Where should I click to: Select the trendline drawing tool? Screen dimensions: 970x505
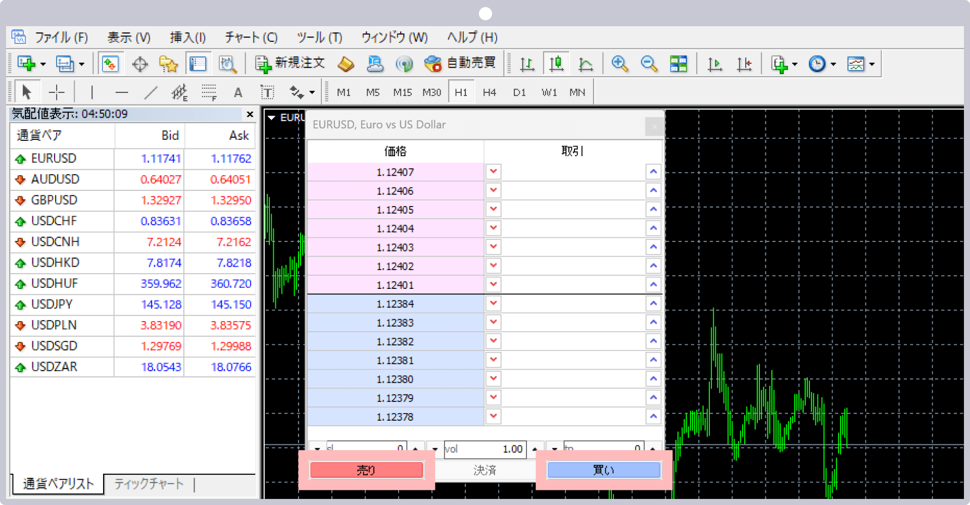pos(151,92)
